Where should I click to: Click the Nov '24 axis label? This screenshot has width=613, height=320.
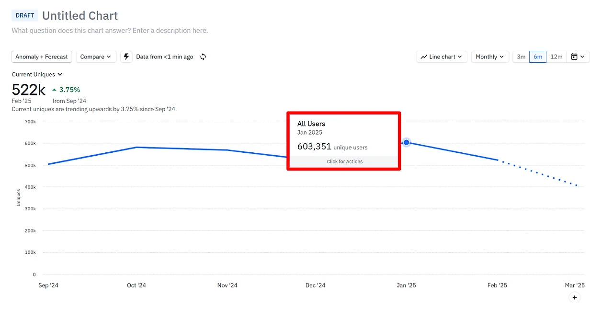coord(227,285)
